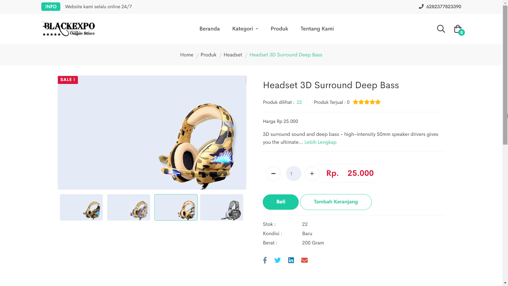Viewport: 508px width, 286px height.
Task: Share product on Twitter
Action: (x=278, y=260)
